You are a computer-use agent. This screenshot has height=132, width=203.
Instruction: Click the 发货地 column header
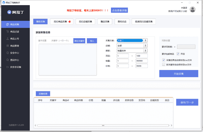coord(142,100)
